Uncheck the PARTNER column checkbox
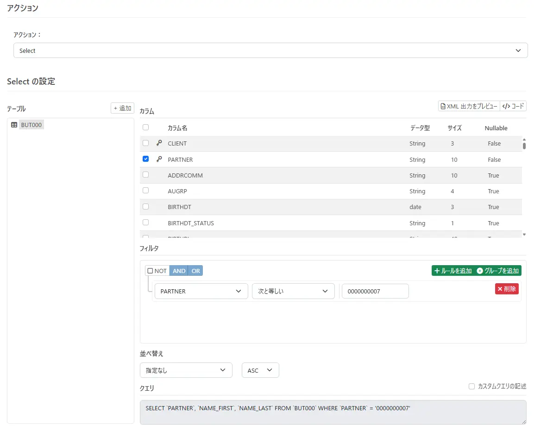Viewport: 534px width, 426px height. pyautogui.click(x=146, y=159)
